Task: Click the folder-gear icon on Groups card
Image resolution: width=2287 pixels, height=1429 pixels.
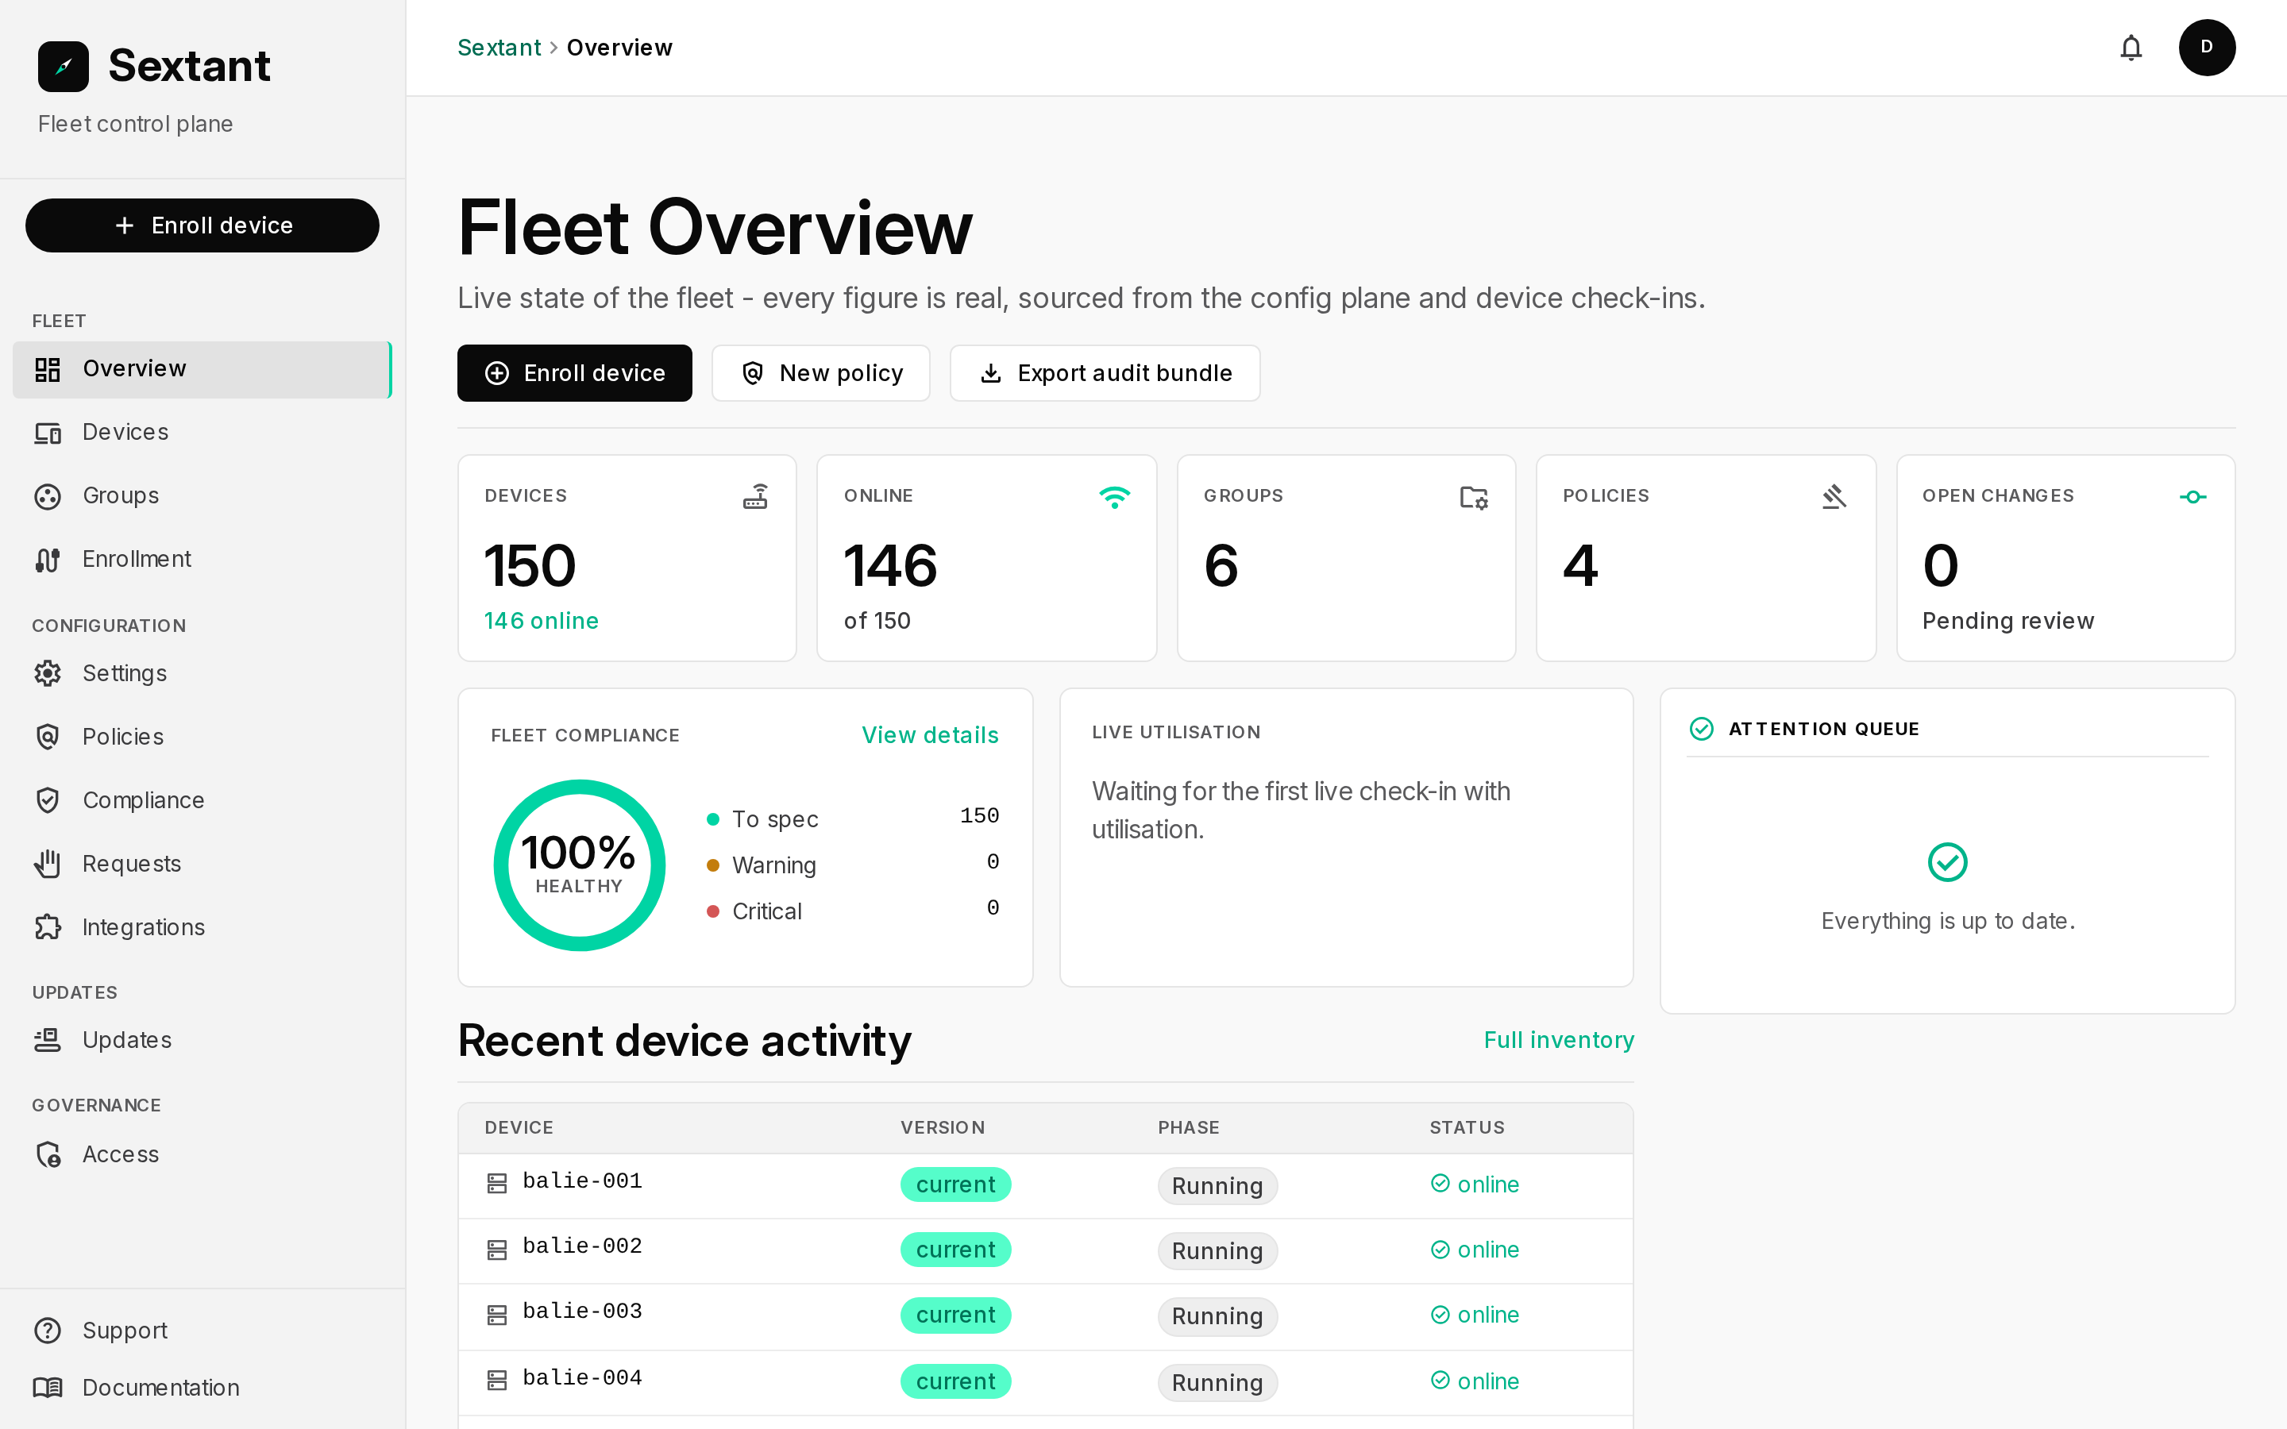Action: pyautogui.click(x=1473, y=497)
